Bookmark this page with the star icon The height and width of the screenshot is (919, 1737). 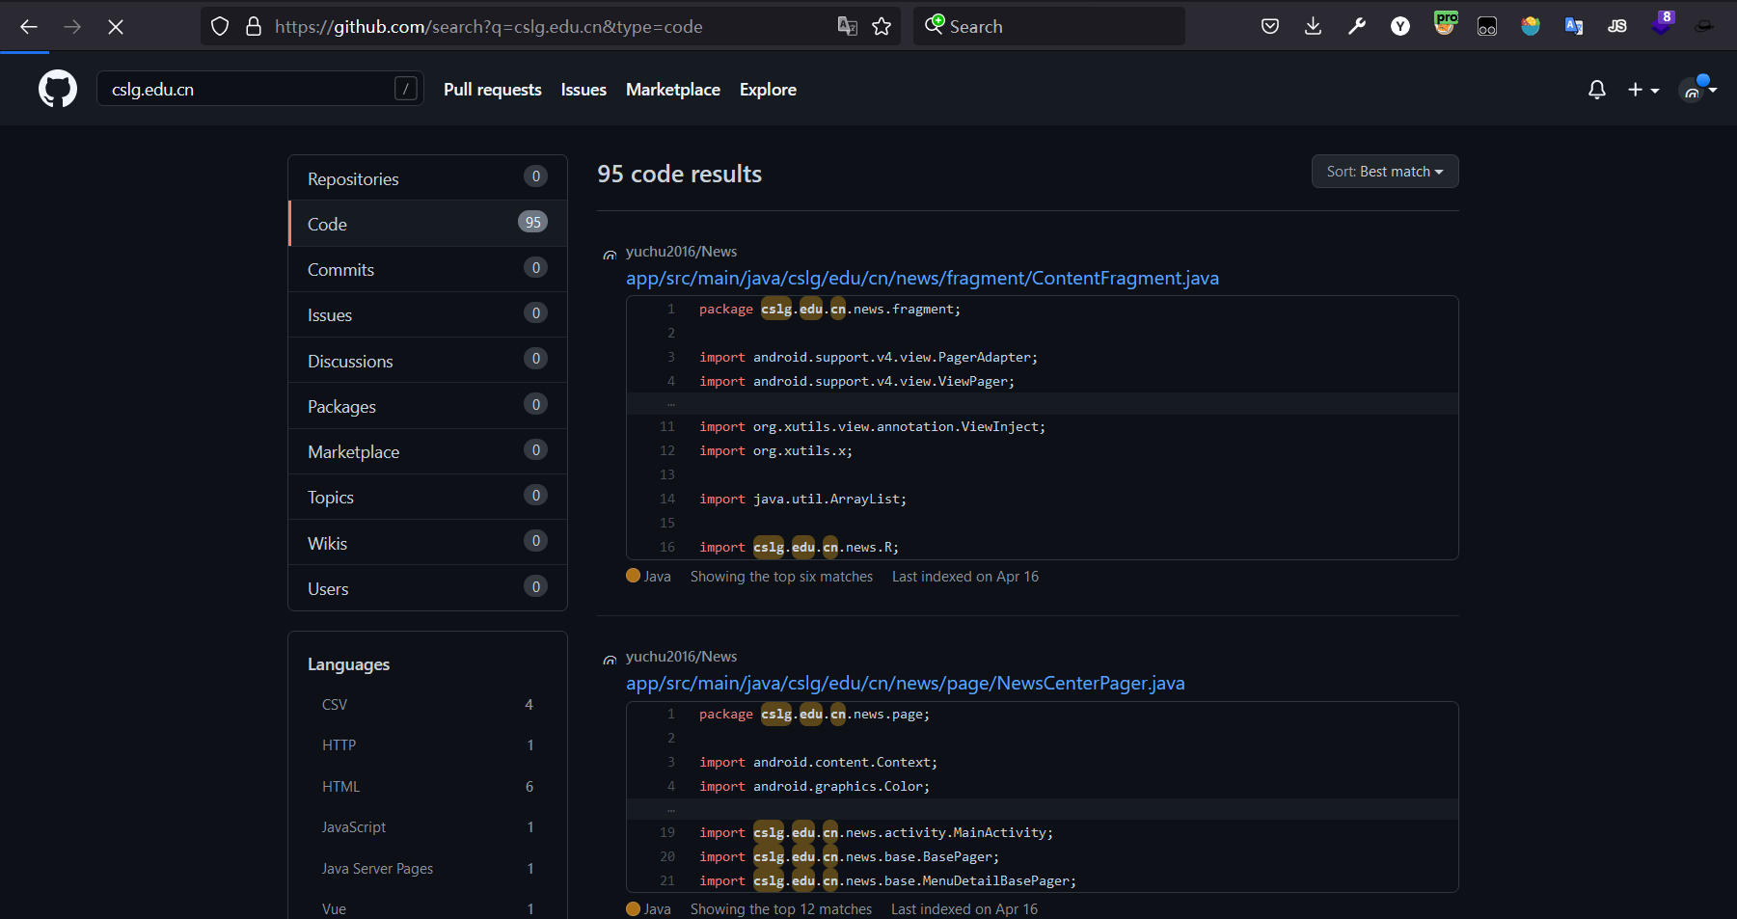click(882, 26)
